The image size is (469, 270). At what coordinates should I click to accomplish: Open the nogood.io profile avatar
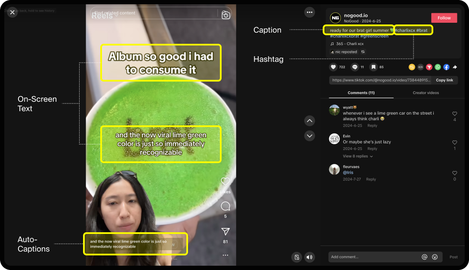(x=336, y=18)
